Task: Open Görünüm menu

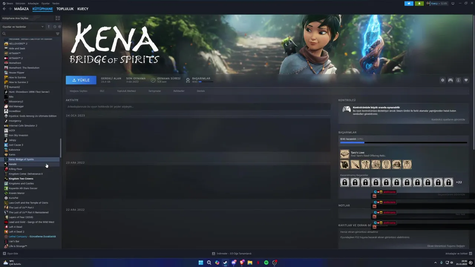Action: (x=20, y=3)
